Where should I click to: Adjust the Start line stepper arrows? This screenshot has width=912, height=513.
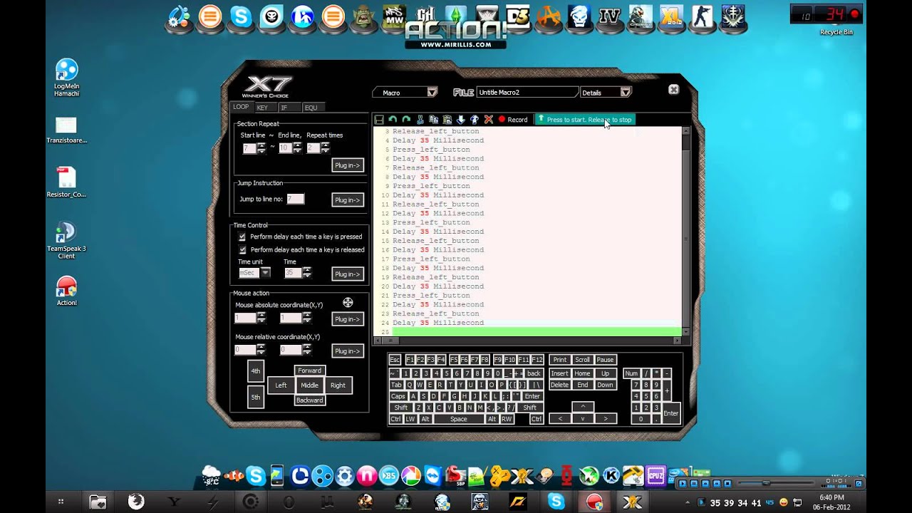tap(261, 148)
